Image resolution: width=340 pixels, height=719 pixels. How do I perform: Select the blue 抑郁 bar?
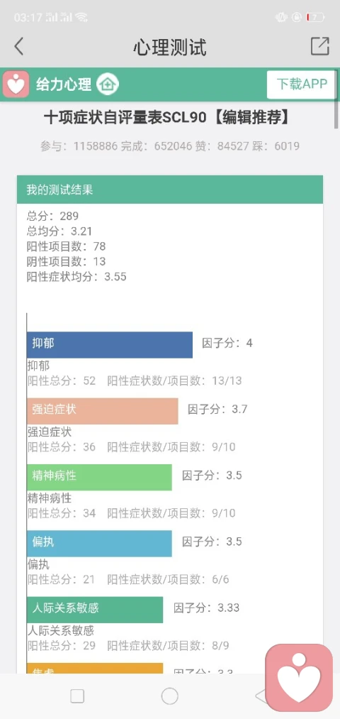click(x=110, y=345)
